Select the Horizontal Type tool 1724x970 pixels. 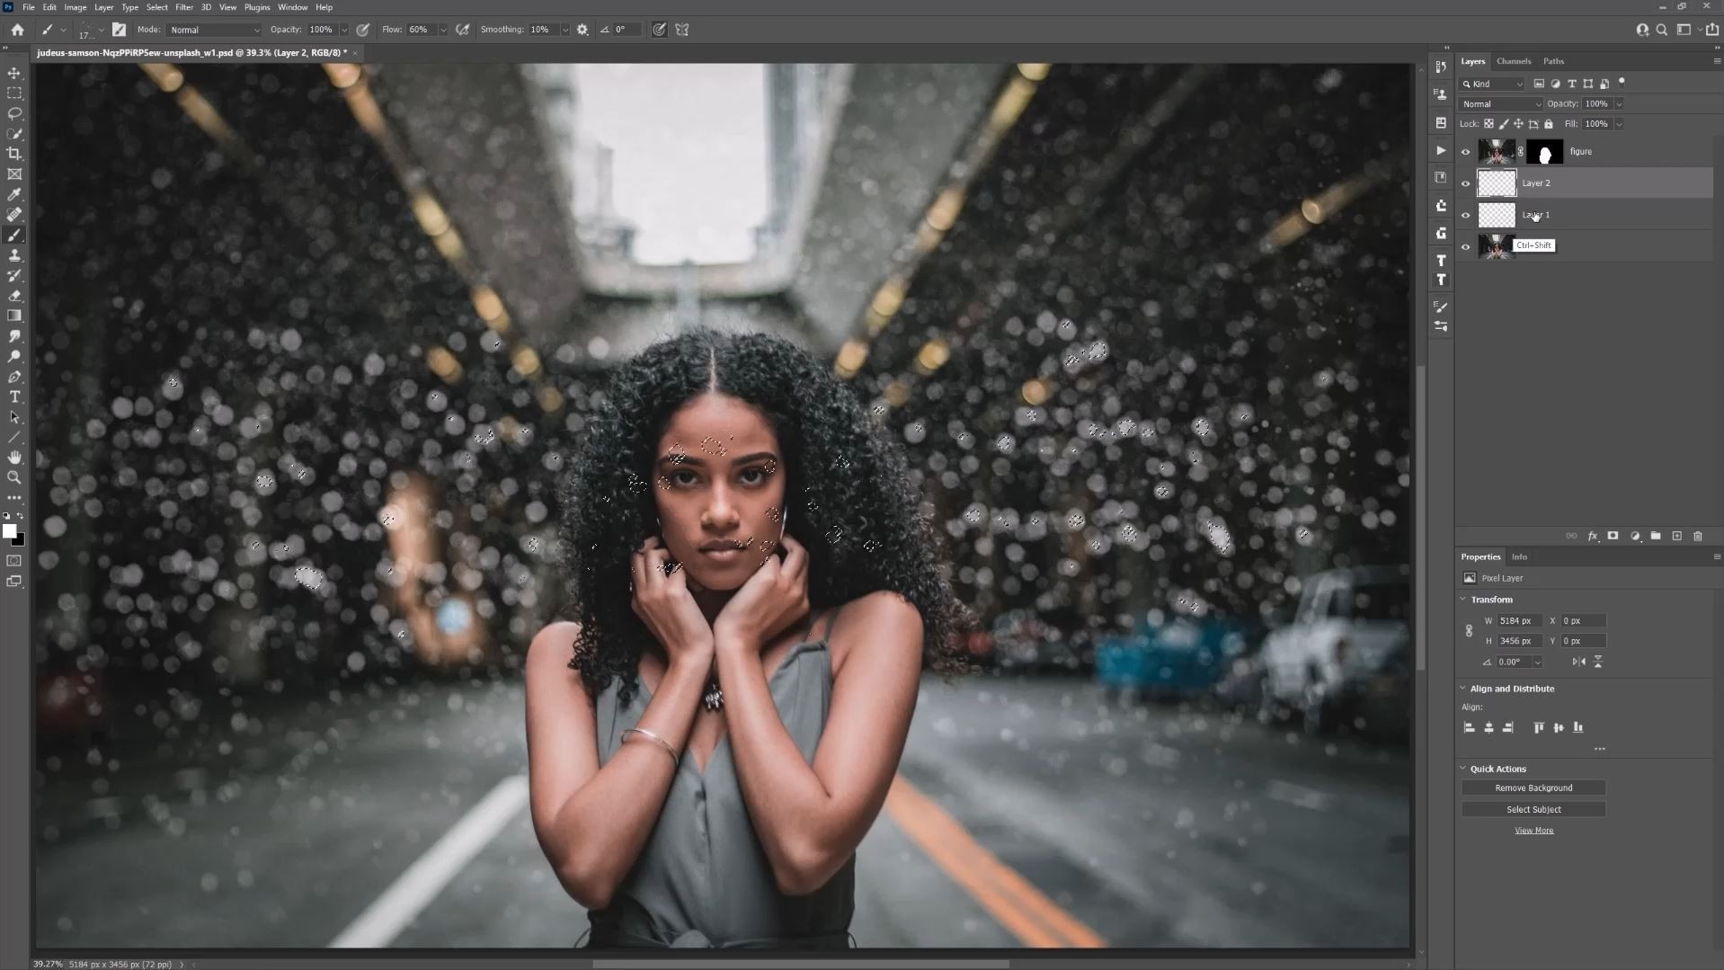14,397
